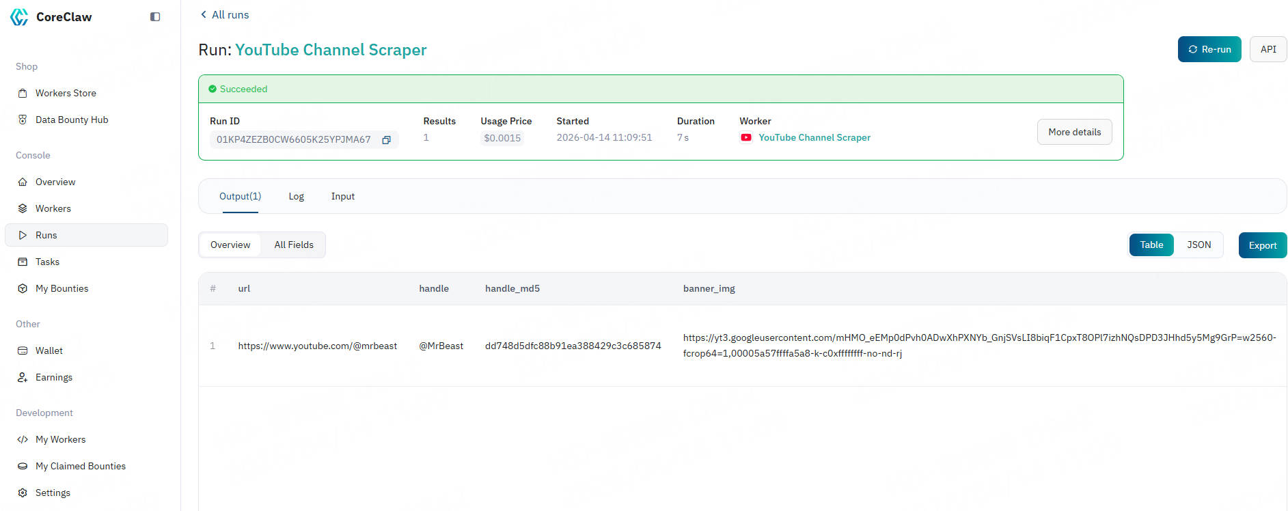The width and height of the screenshot is (1288, 511).
Task: Open Workers Store from sidebar
Action: click(x=66, y=93)
